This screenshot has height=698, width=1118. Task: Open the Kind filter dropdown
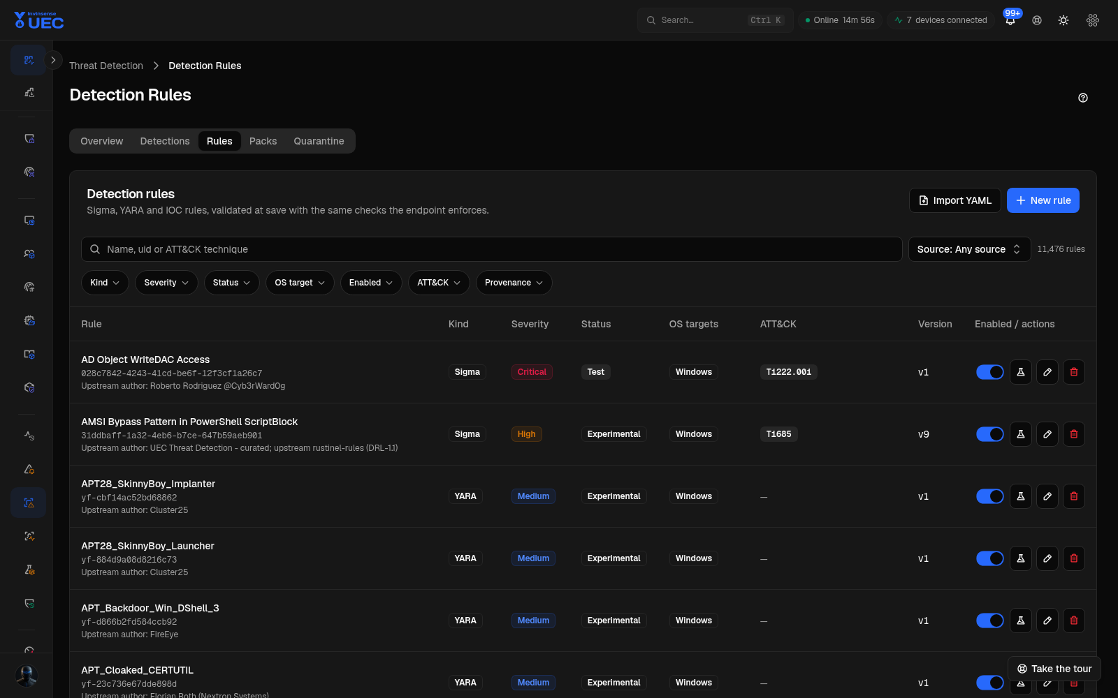pyautogui.click(x=105, y=283)
